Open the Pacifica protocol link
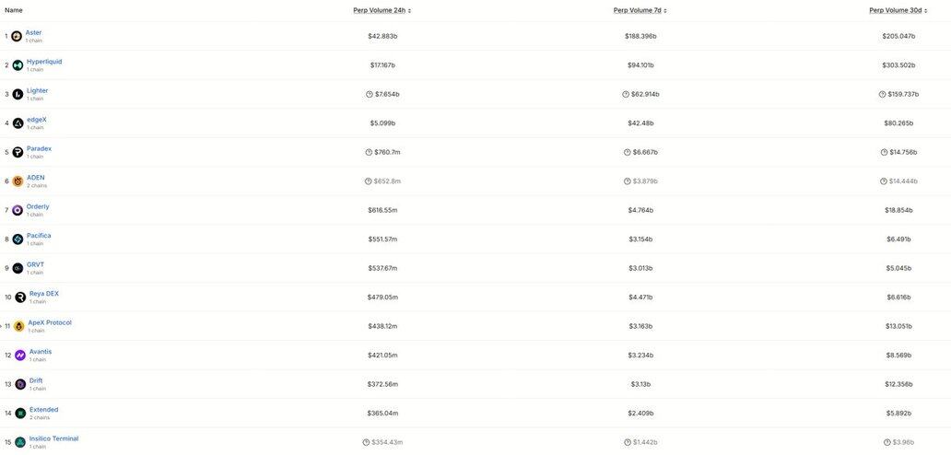This screenshot has width=951, height=455. pos(39,236)
